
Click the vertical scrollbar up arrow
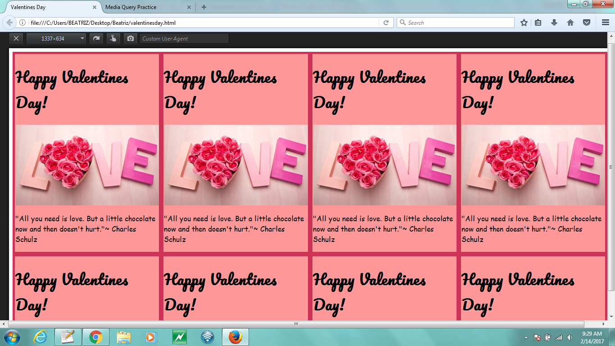tap(611, 36)
